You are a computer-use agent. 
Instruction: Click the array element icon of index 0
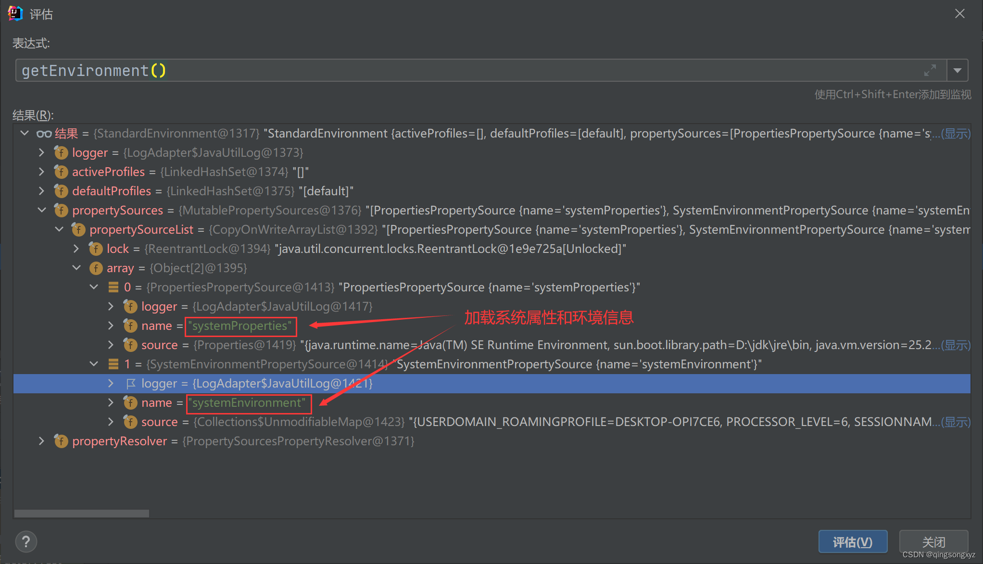113,287
